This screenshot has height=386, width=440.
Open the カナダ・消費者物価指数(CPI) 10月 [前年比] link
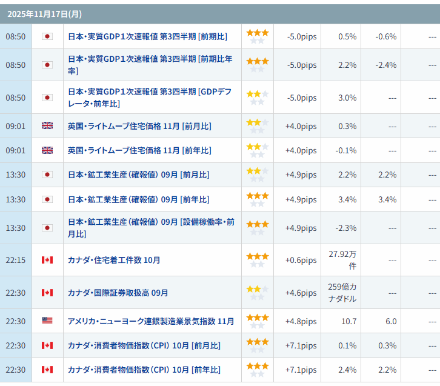coord(144,370)
